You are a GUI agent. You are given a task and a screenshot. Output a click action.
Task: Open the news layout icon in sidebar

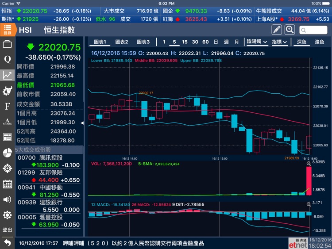pos(7,137)
